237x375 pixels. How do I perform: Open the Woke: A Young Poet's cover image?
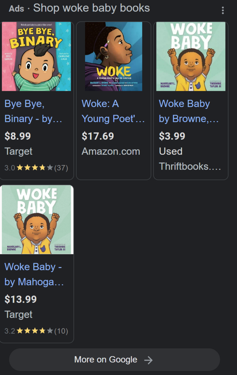click(x=114, y=56)
